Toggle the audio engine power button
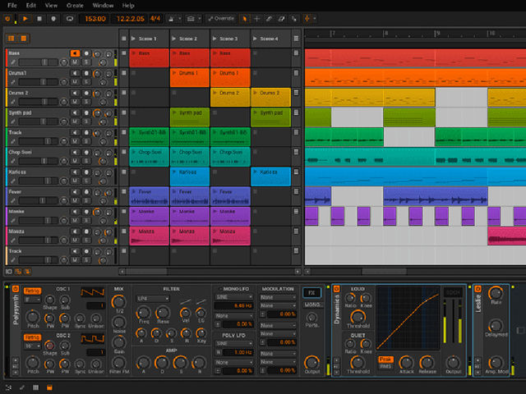 pyautogui.click(x=7, y=19)
